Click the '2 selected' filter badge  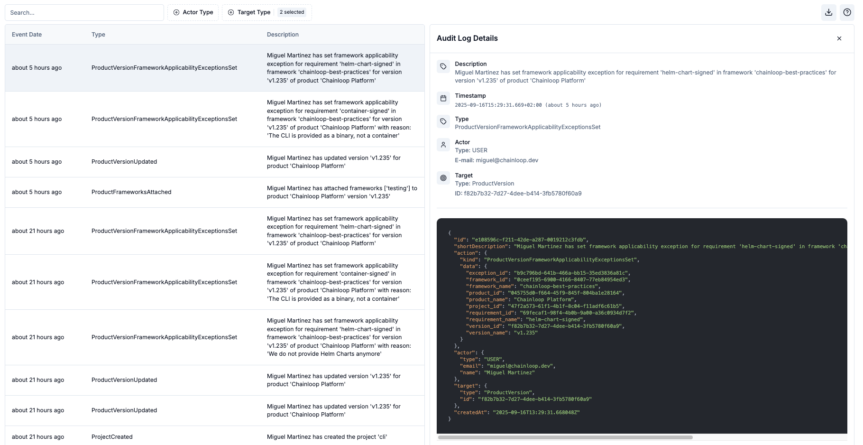[292, 12]
